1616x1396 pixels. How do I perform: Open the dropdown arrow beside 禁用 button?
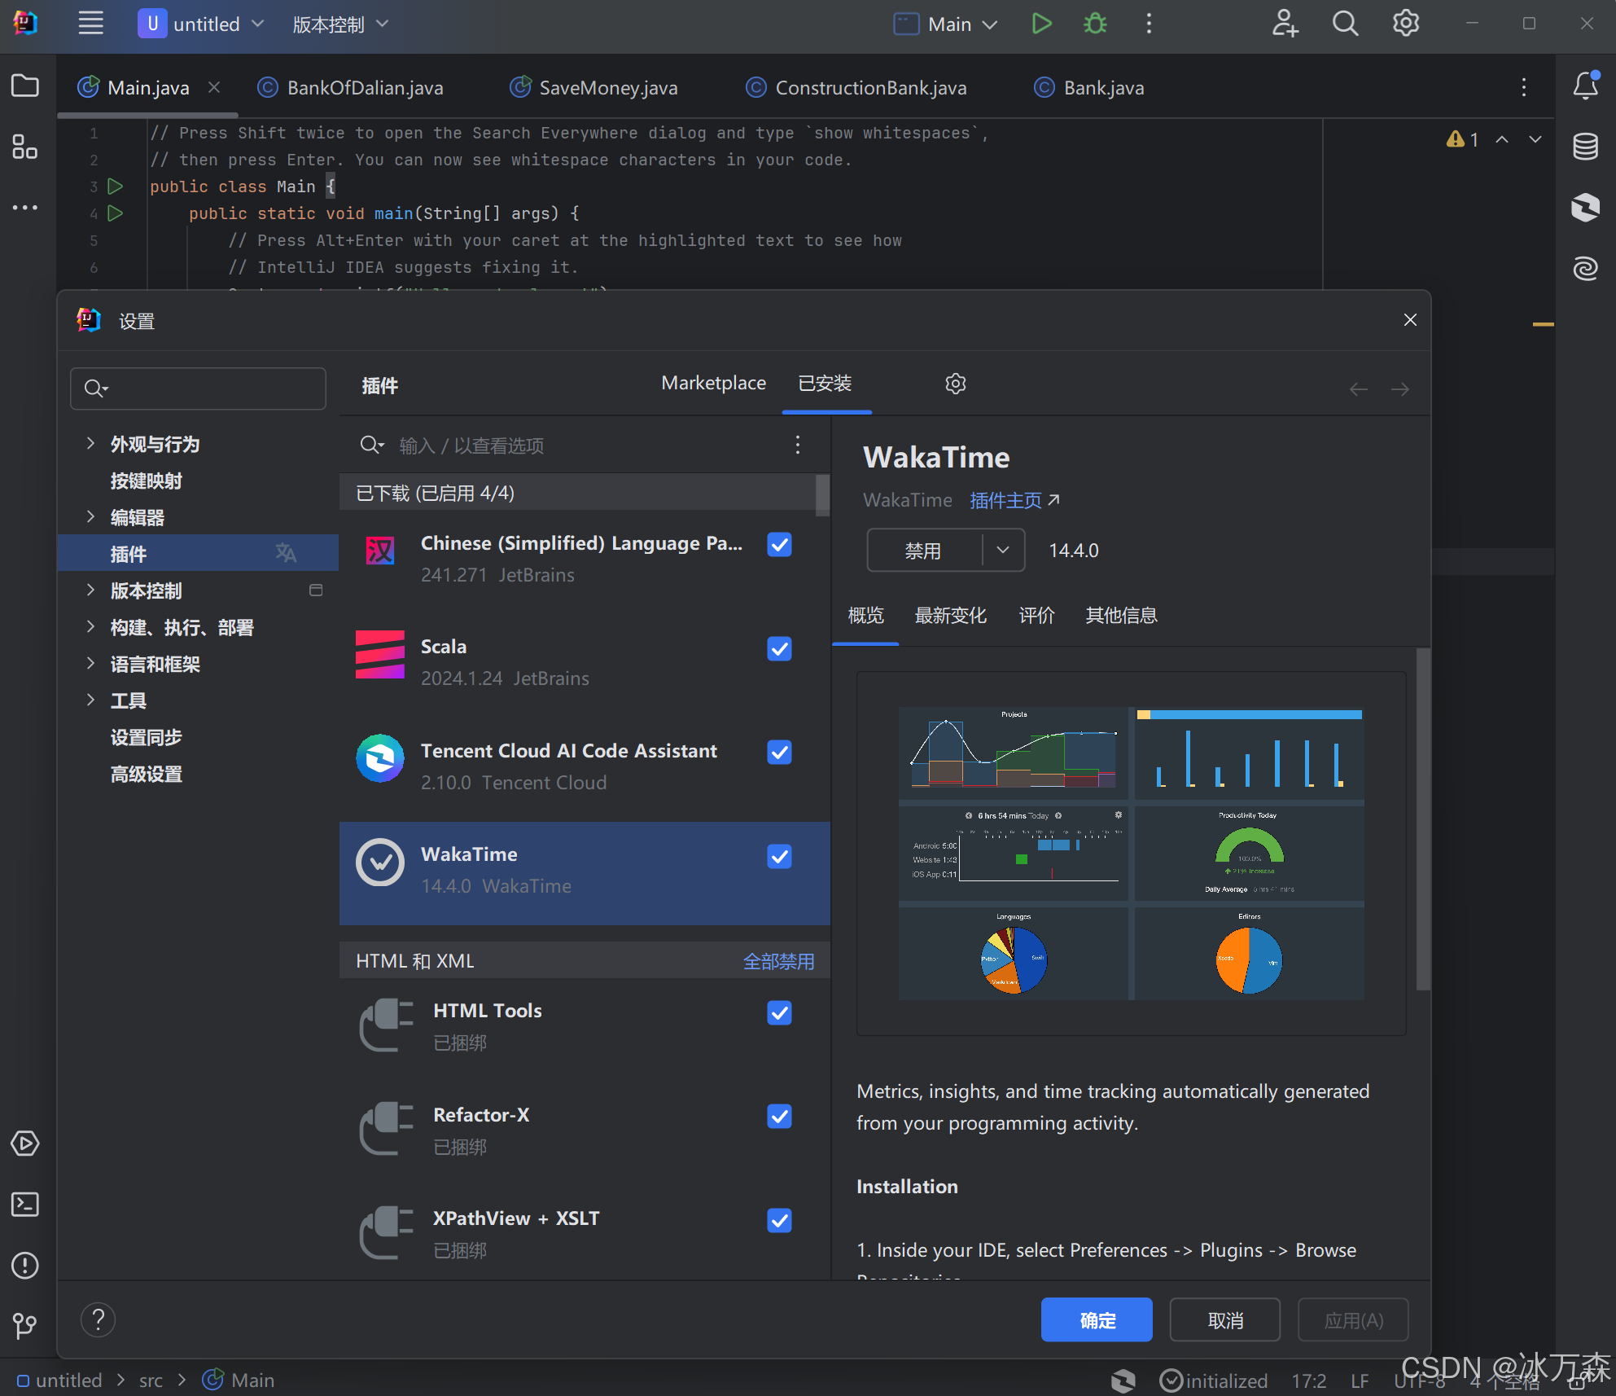click(1003, 551)
